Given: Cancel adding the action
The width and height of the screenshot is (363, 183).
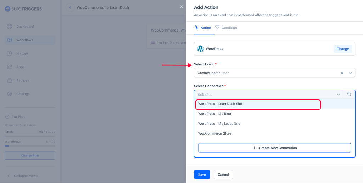Looking at the screenshot, I should 223,175.
